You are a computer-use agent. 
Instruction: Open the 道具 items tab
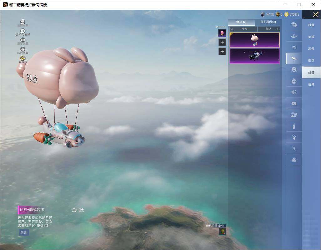tap(311, 84)
